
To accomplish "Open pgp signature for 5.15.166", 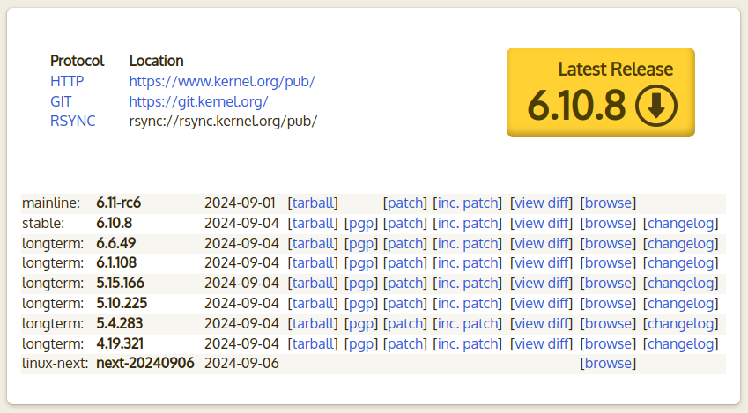I will pos(361,283).
